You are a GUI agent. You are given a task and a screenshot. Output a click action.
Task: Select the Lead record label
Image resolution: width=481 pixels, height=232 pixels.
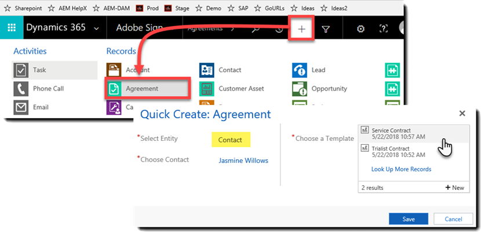click(x=318, y=70)
